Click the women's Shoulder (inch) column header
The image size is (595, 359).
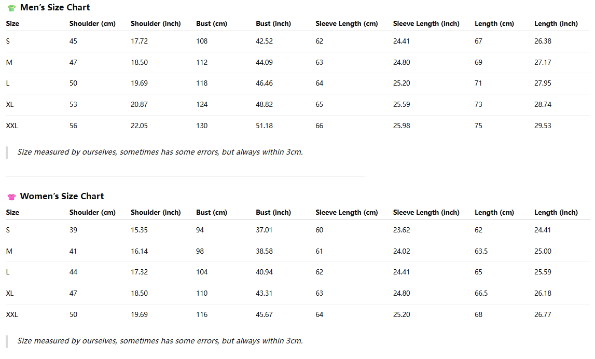coord(156,212)
